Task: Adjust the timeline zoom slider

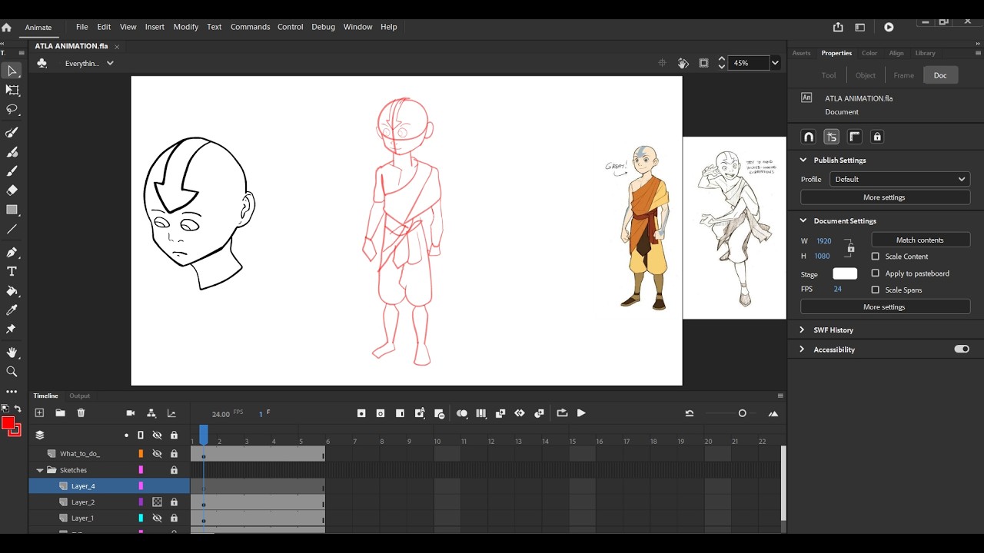Action: (x=742, y=413)
